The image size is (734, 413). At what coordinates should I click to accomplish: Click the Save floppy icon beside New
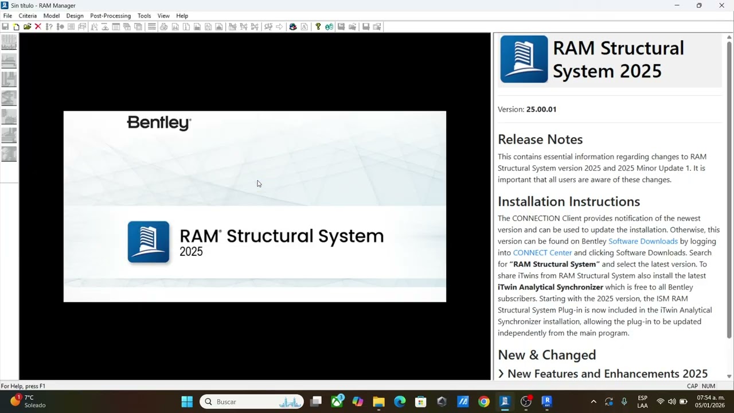5,27
